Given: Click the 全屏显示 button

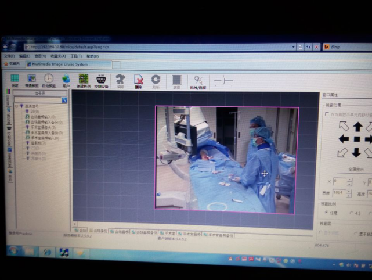Looking at the screenshot, I should click(356, 169).
